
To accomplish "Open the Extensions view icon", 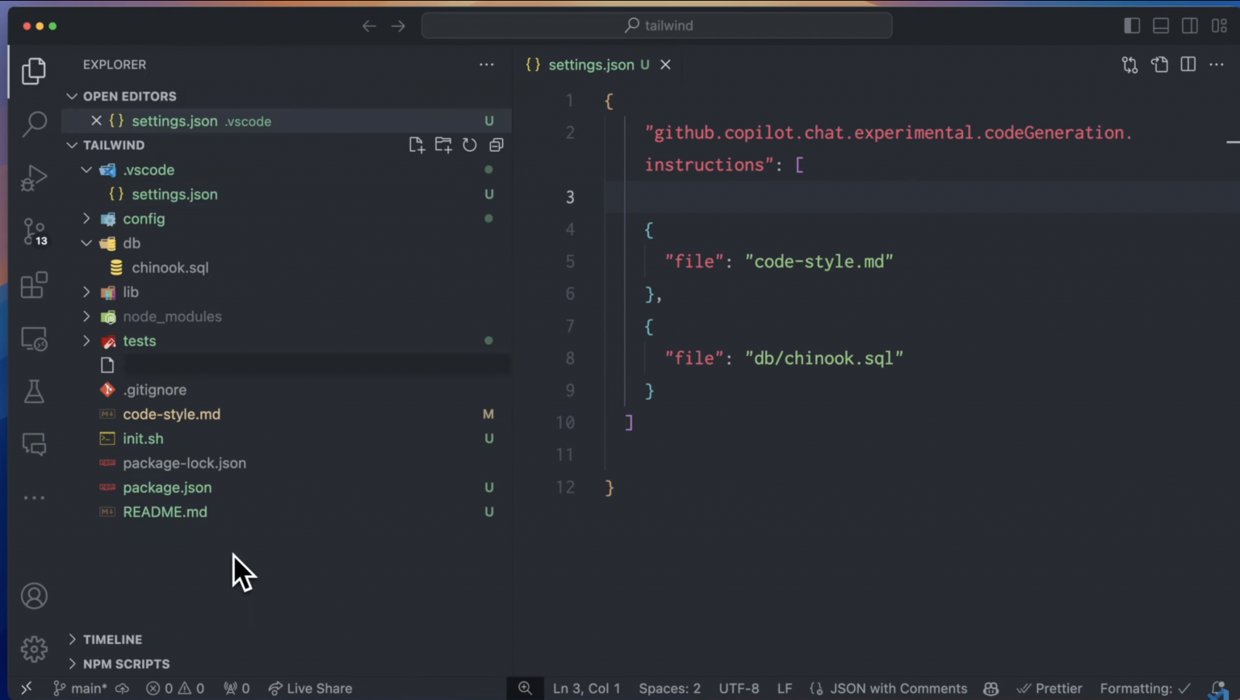I will point(34,285).
